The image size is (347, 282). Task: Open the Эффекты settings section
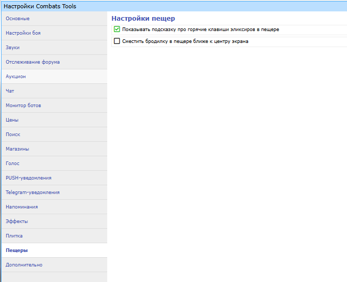pos(17,221)
